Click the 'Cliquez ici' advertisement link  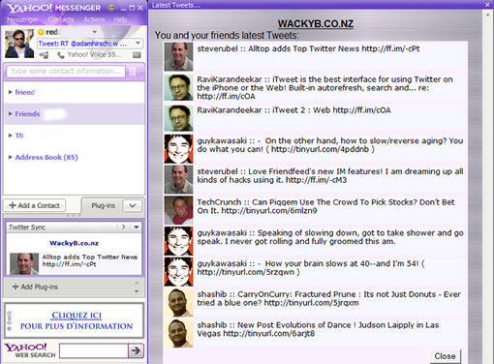[77, 316]
